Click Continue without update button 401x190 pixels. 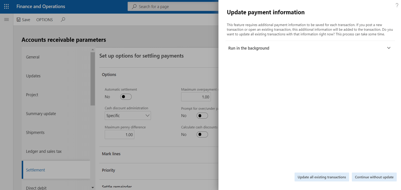pos(374,177)
